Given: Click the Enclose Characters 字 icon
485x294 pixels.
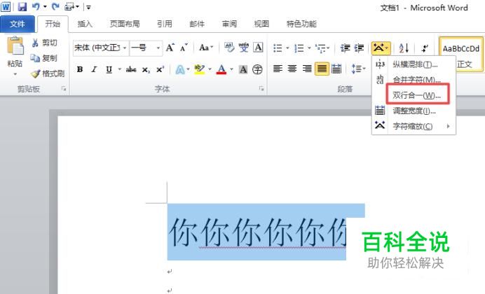Looking at the screenshot, I should tap(257, 69).
